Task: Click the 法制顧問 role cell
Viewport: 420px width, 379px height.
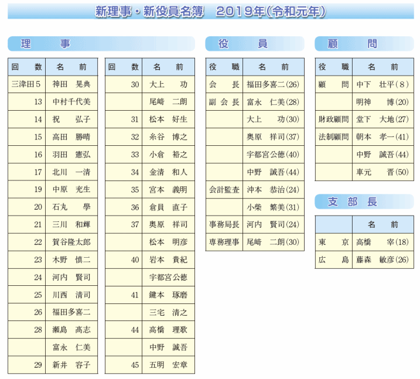Action: 333,137
